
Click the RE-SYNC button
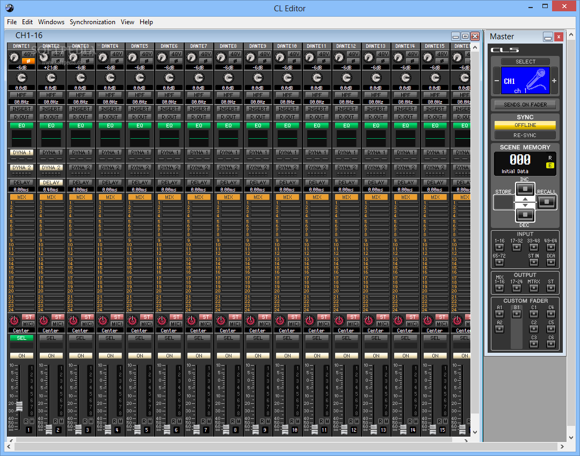(x=525, y=135)
